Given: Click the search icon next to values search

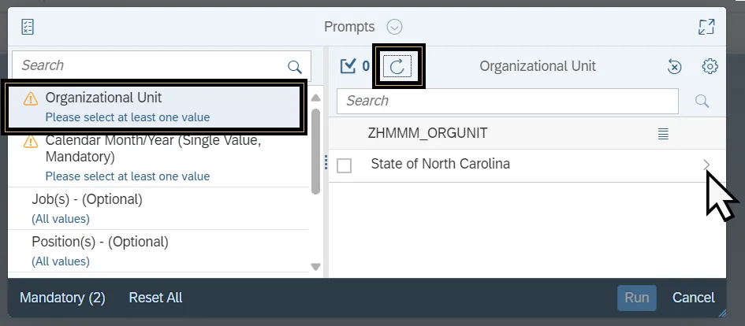Looking at the screenshot, I should (702, 101).
